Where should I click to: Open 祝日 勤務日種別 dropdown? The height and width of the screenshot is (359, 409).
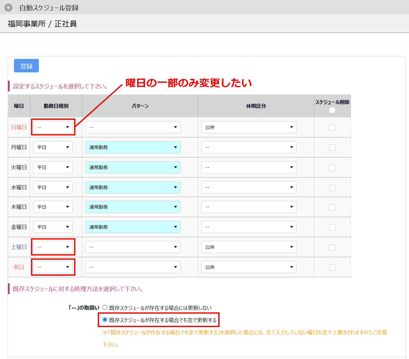coord(53,267)
